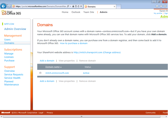Select the Domains browser tab

pyautogui.click(x=100, y=7)
